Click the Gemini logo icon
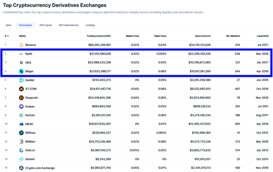The height and width of the screenshot is (172, 273). point(21,159)
